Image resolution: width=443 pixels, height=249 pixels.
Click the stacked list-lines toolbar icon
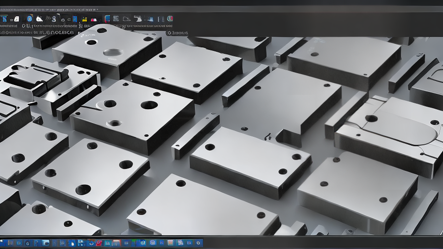pyautogui.click(x=116, y=19)
